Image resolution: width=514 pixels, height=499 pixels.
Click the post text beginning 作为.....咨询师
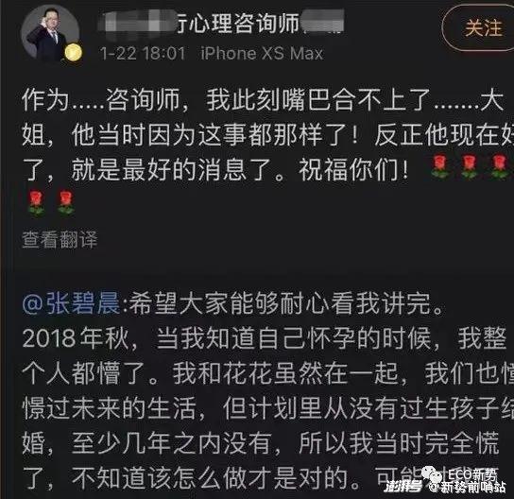tap(266, 136)
